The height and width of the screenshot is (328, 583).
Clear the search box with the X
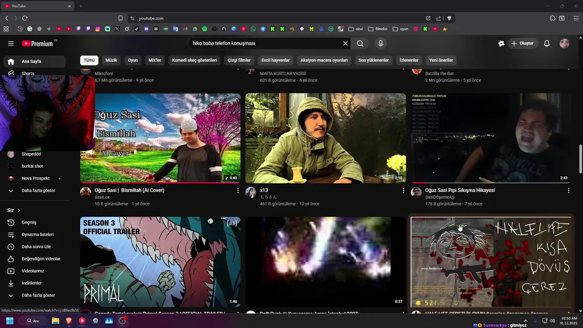345,43
